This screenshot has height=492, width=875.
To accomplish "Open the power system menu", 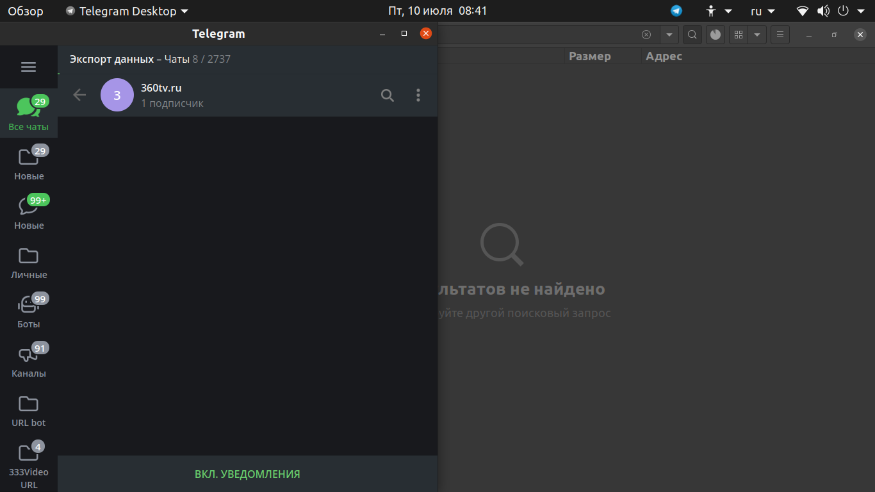I will click(849, 11).
